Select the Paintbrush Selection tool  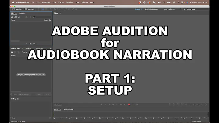click(73, 9)
